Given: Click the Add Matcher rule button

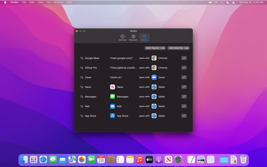Looking at the screenshot, I should pos(178,48).
